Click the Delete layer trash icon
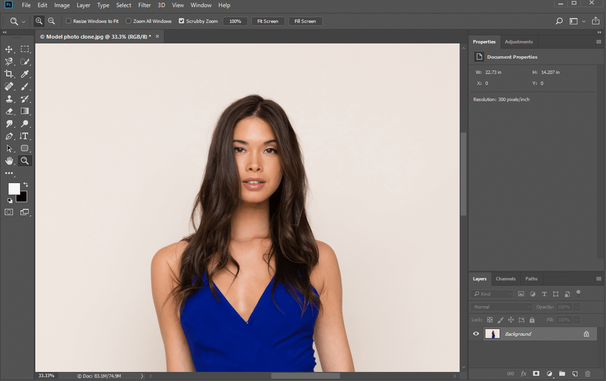 coord(587,374)
